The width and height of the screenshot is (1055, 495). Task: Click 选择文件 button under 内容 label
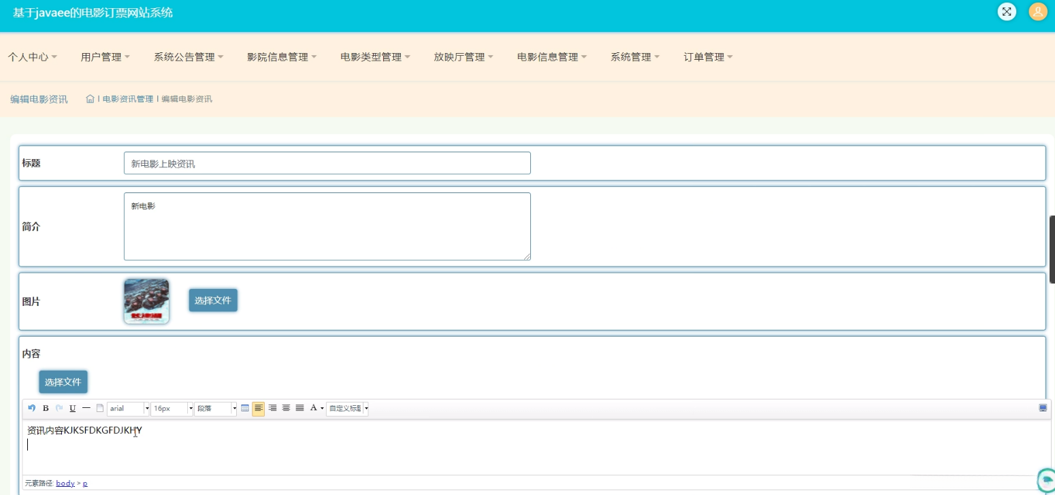[x=63, y=382]
